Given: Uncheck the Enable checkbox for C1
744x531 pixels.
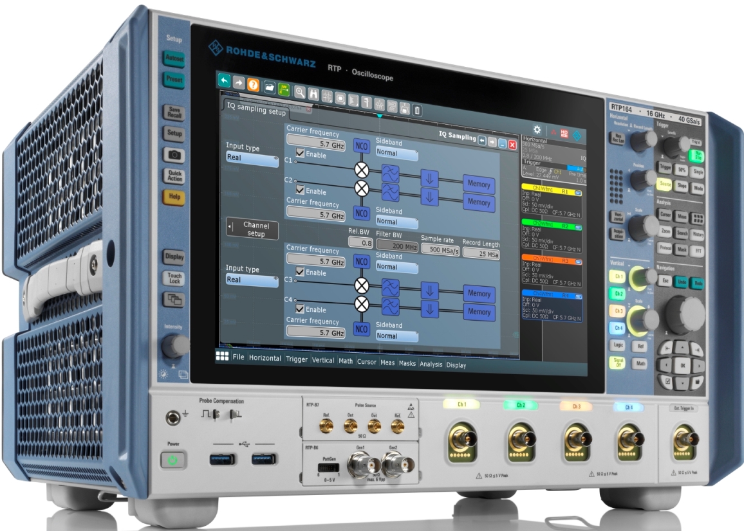Looking at the screenshot, I should 301,154.
